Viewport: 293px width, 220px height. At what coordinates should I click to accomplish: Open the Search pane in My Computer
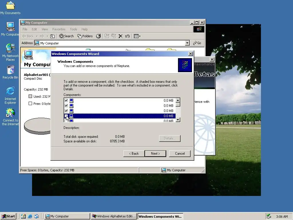(66, 36)
